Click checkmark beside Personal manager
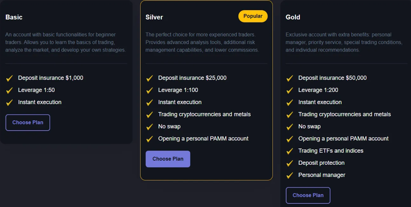 coord(290,175)
